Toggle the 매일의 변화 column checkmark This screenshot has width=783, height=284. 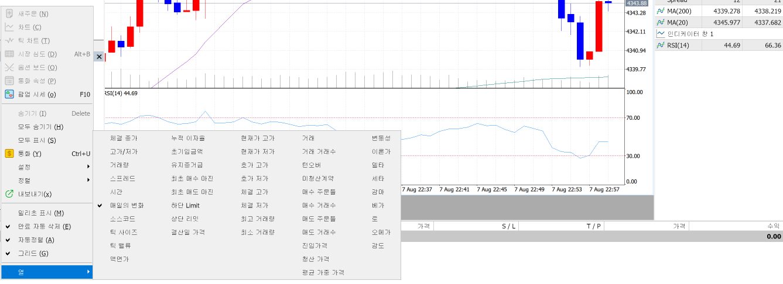(100, 206)
